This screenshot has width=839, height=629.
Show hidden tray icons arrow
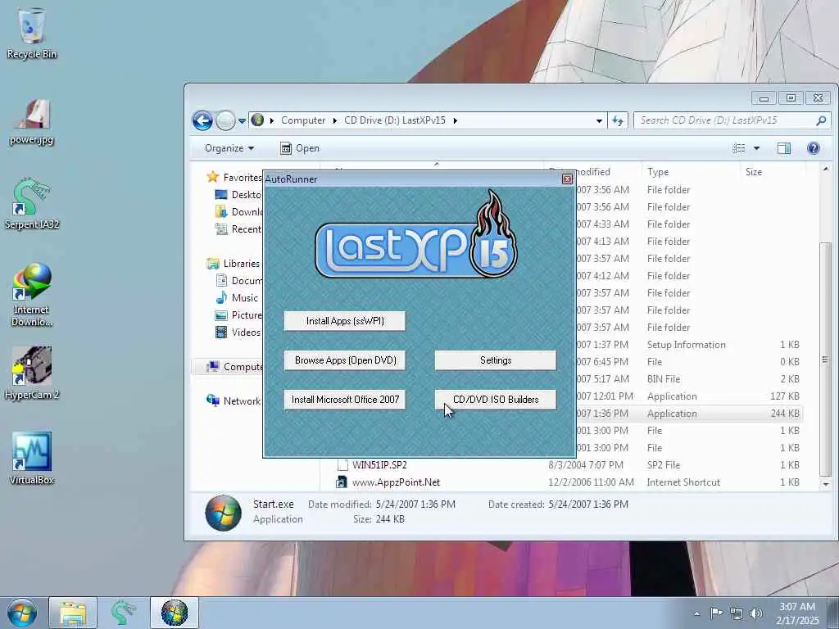(x=696, y=614)
